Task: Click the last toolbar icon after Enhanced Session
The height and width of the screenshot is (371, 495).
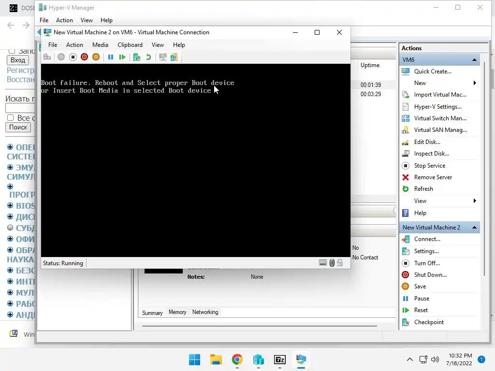Action: pyautogui.click(x=174, y=57)
